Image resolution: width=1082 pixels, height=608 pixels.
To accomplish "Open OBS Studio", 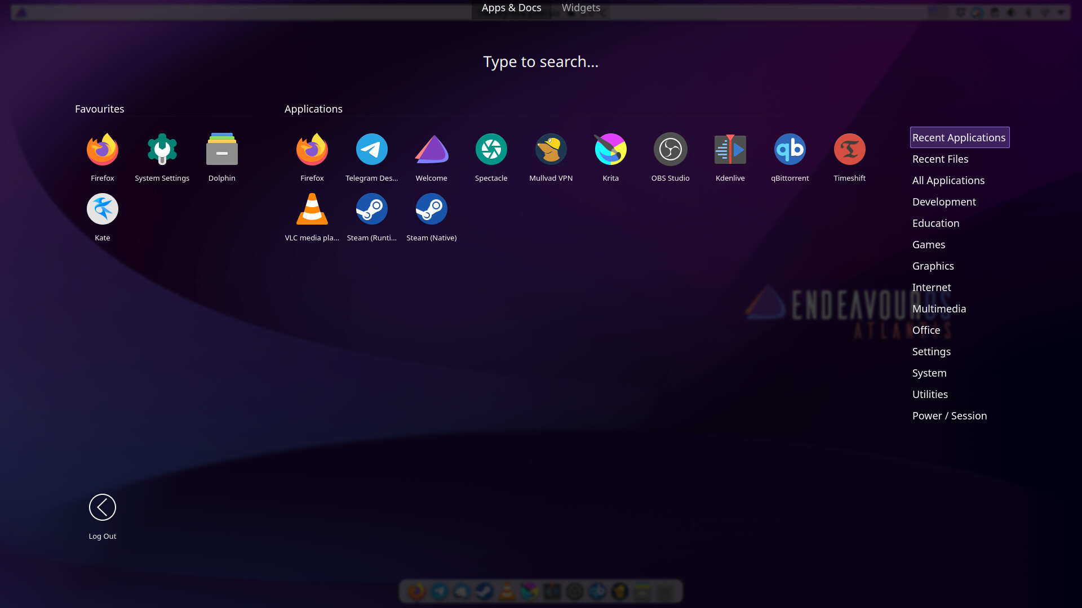I will click(670, 157).
